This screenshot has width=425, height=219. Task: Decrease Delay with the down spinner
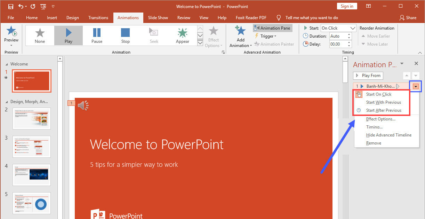pyautogui.click(x=350, y=46)
